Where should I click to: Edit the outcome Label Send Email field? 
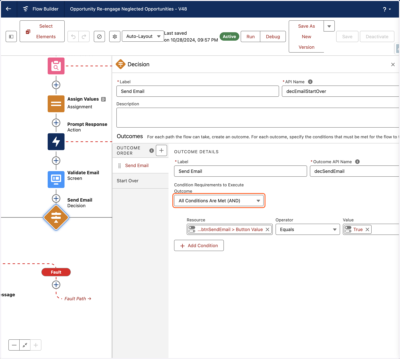240,171
